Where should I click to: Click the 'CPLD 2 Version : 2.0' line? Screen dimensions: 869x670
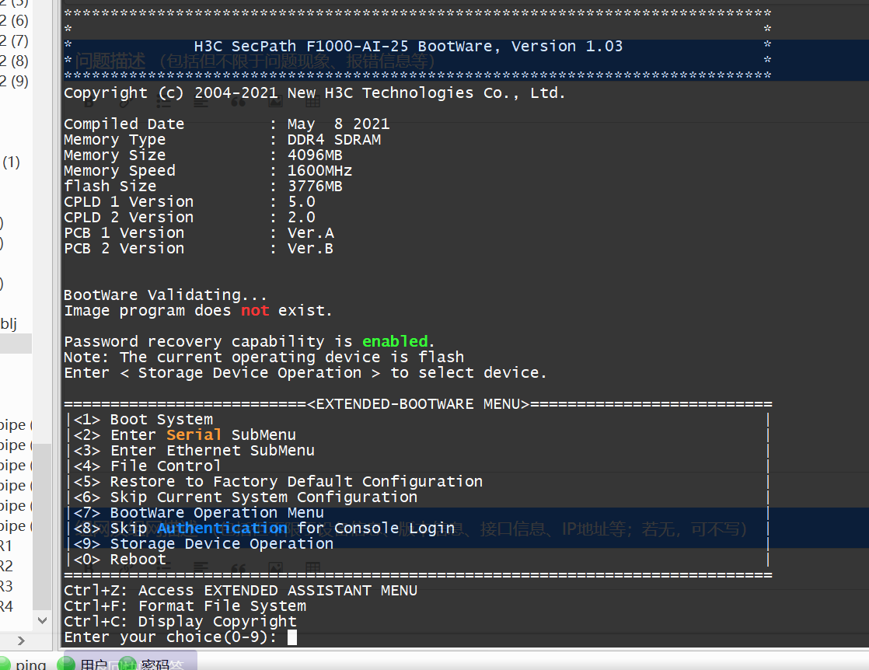pos(190,217)
